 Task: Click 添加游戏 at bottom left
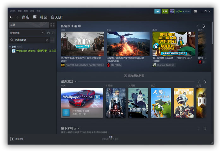17,139
